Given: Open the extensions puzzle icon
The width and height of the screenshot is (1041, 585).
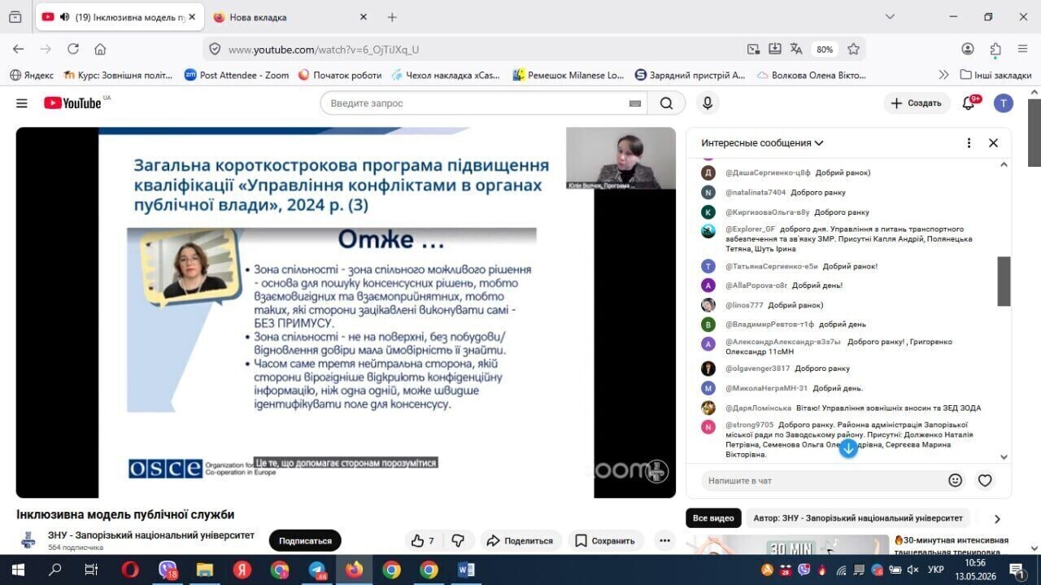Looking at the screenshot, I should 995,49.
